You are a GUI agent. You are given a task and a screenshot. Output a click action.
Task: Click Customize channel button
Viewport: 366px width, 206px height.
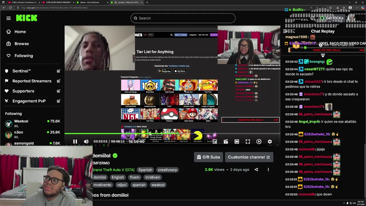click(x=249, y=157)
